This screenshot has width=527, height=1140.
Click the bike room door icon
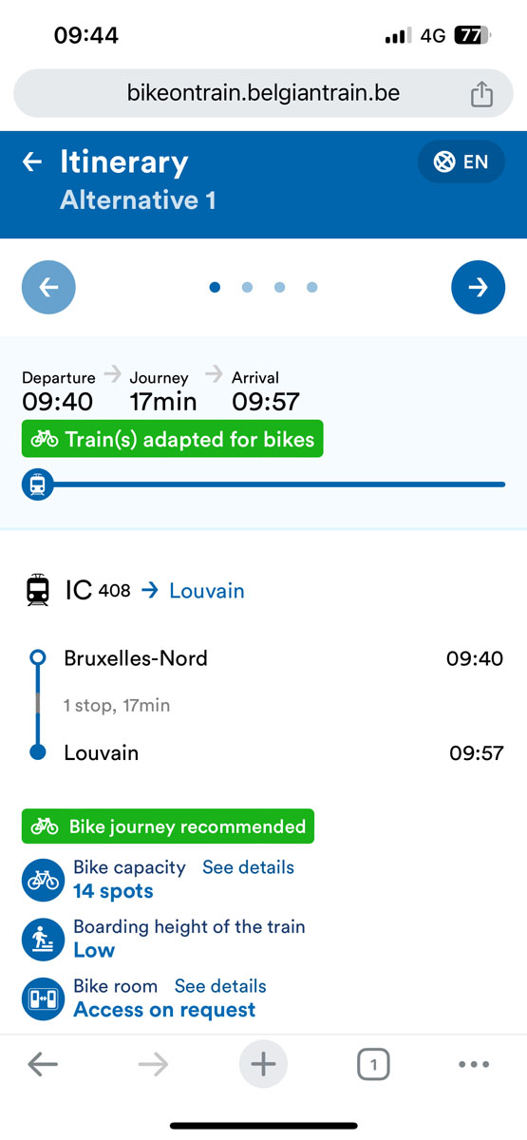pos(43,998)
